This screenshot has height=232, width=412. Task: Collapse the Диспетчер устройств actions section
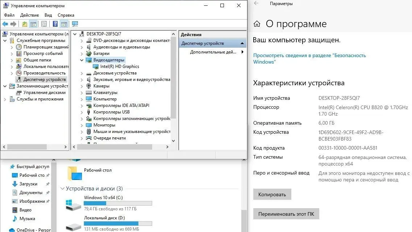click(242, 43)
